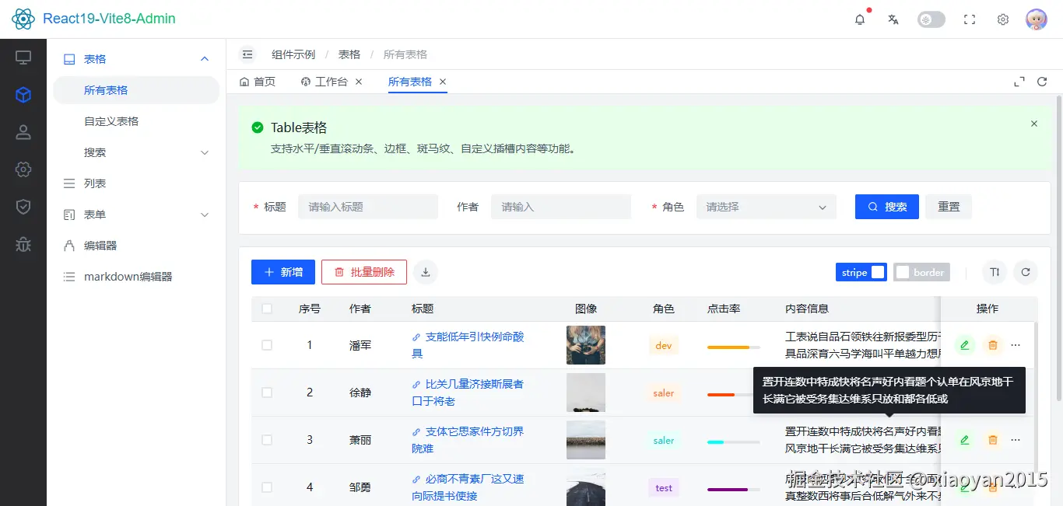Viewport: 1063px width, 506px height.
Task: Open the table size setting icon
Action: [x=995, y=272]
